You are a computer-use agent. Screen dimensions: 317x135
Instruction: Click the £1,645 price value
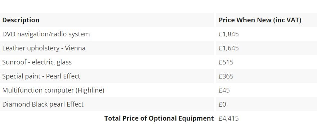click(229, 48)
